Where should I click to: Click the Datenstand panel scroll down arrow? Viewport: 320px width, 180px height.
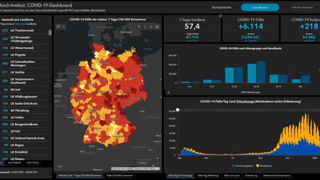50,177
